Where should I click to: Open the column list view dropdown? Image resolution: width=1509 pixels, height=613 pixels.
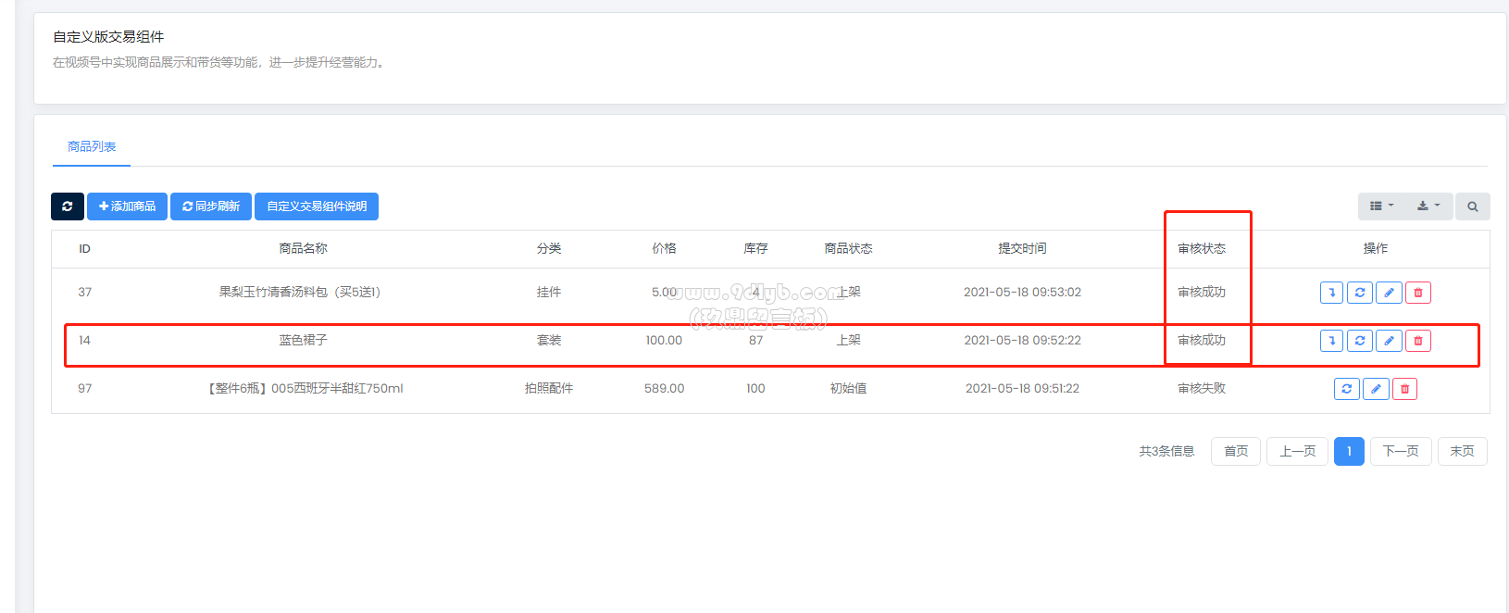(x=1381, y=206)
